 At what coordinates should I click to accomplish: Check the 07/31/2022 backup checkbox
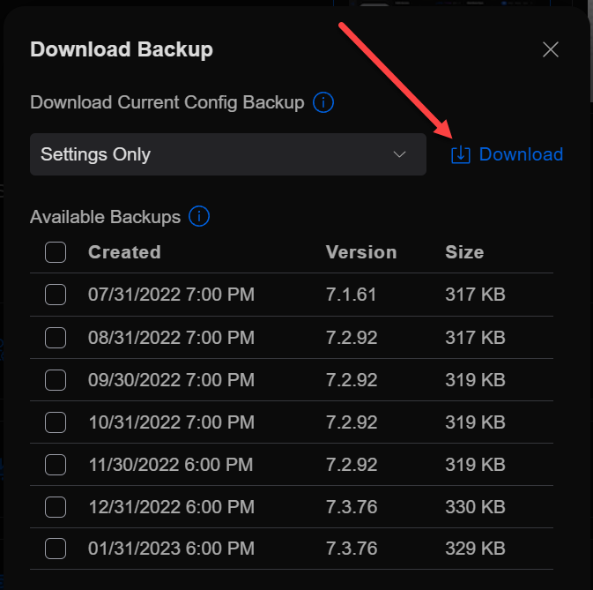point(56,295)
